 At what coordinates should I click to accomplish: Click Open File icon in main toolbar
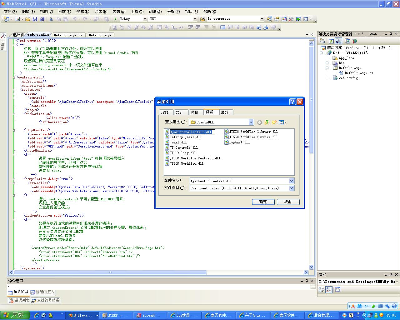pos(28,19)
